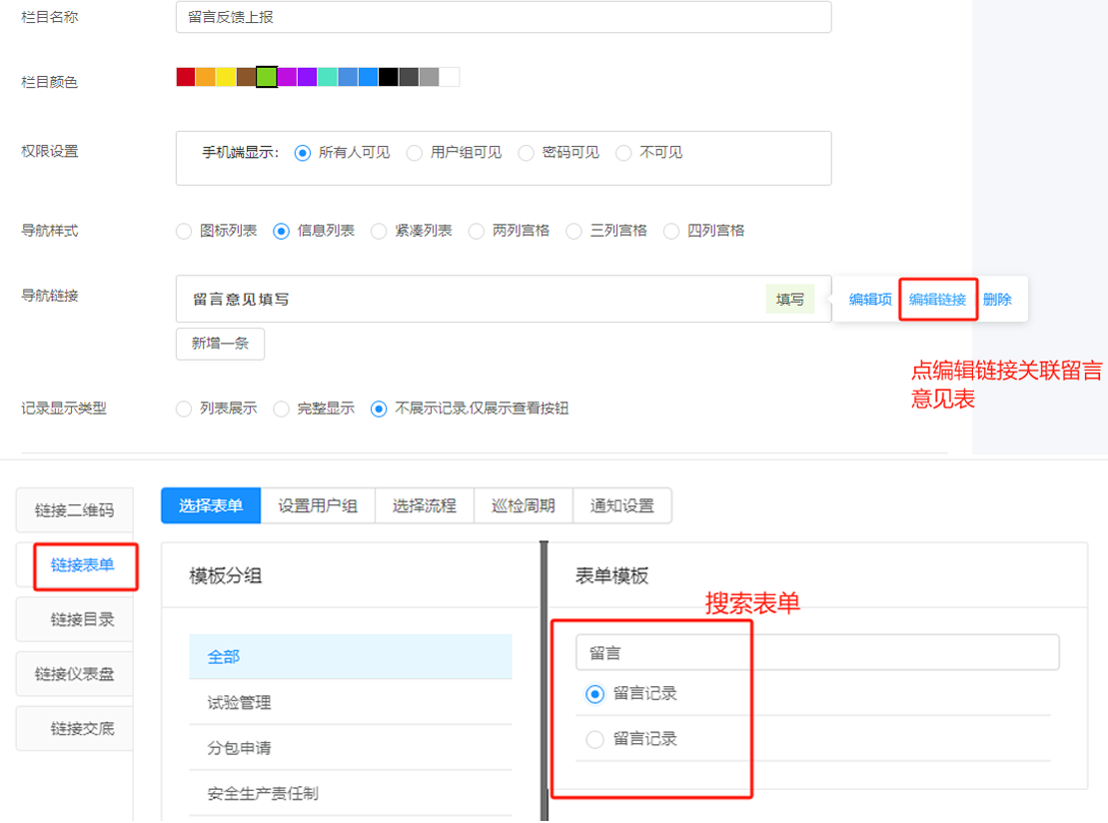Choose the black column color swatch
This screenshot has height=823, width=1108.
[389, 77]
